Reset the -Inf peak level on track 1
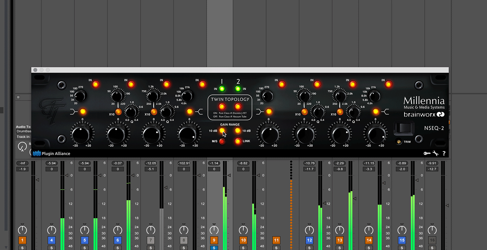 pyautogui.click(x=22, y=163)
